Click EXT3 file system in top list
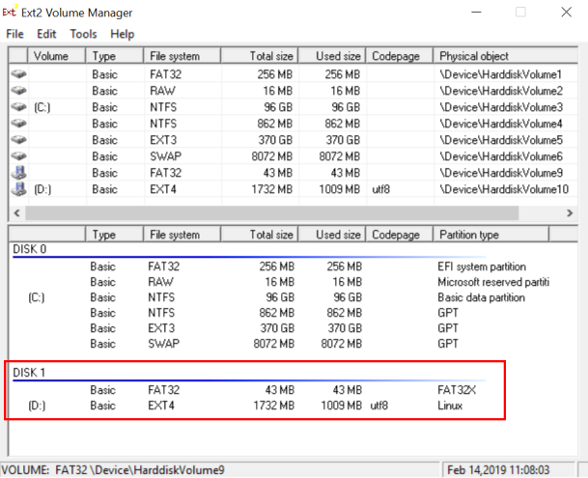This screenshot has width=588, height=478. [163, 140]
